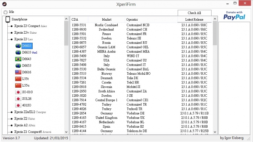Select L55t model in the tree
The image size is (253, 142).
(x=26, y=79)
